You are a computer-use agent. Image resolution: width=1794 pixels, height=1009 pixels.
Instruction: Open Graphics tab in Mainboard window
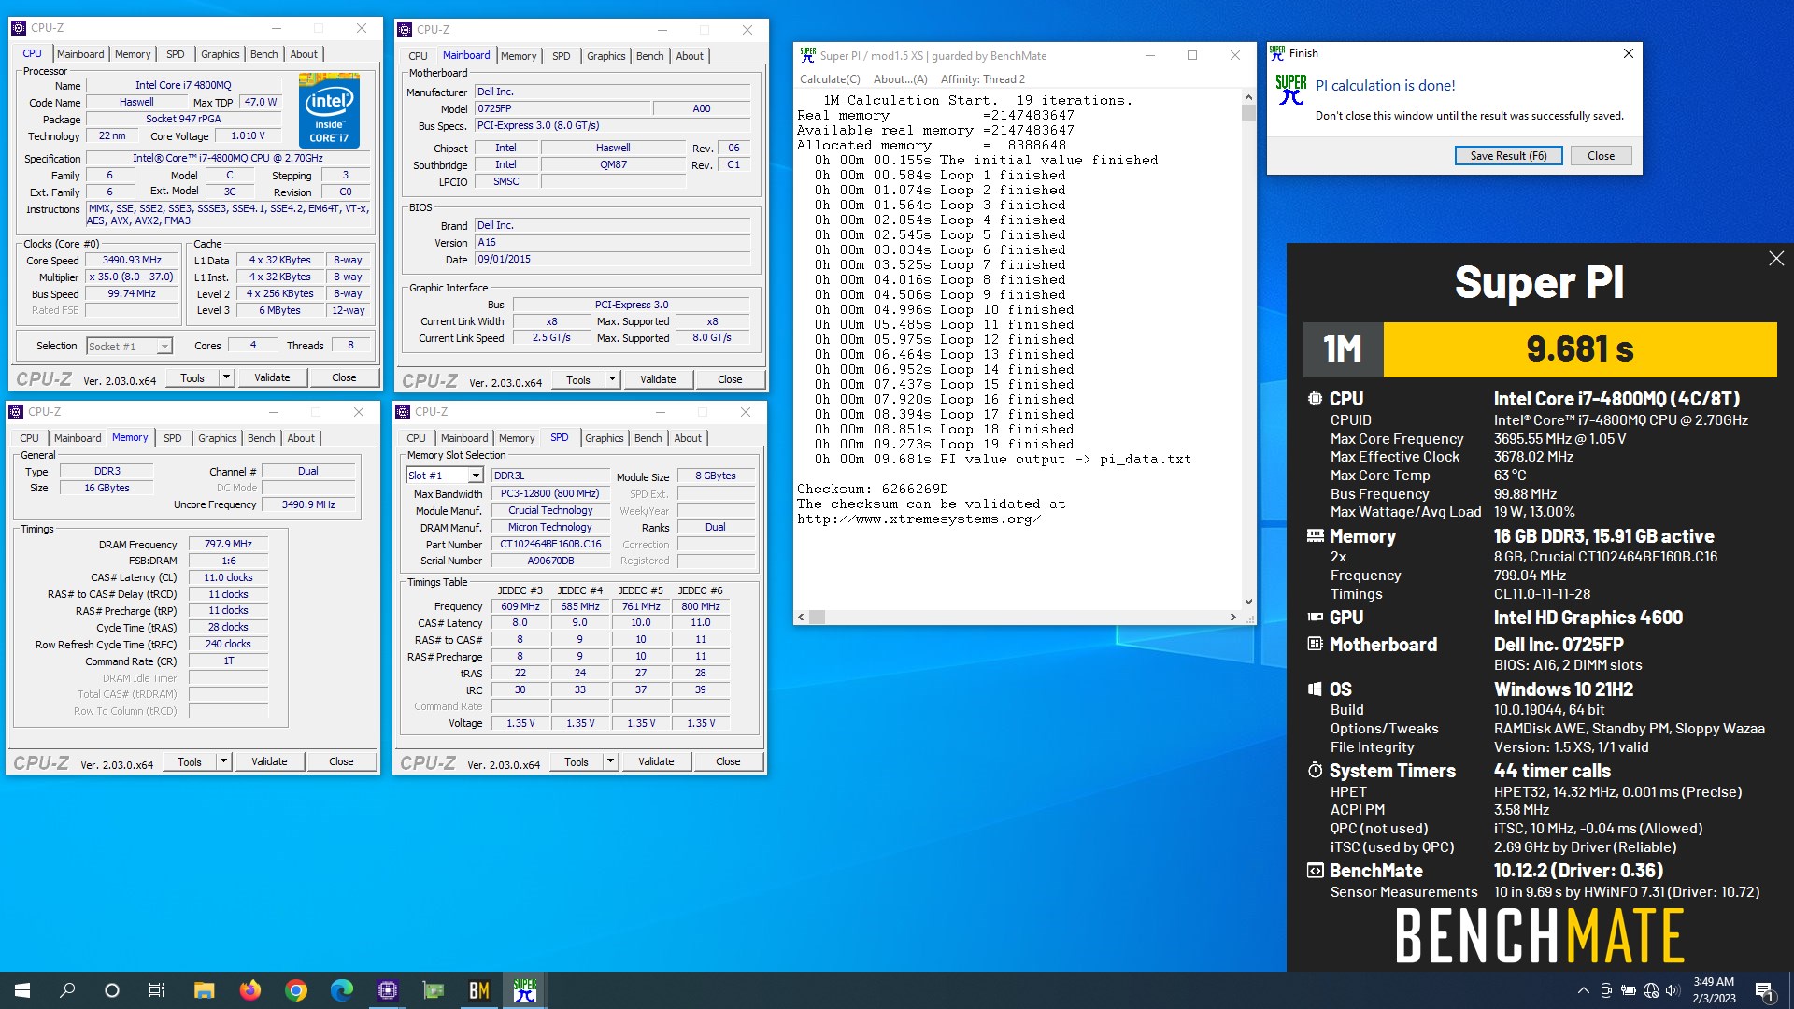tap(605, 56)
